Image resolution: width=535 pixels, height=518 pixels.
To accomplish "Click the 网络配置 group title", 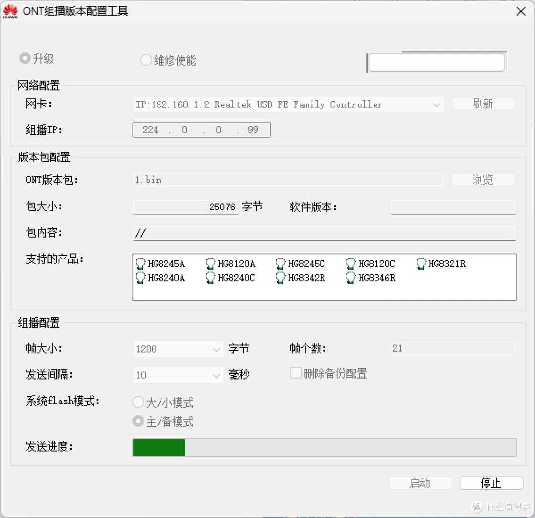I will [x=39, y=85].
